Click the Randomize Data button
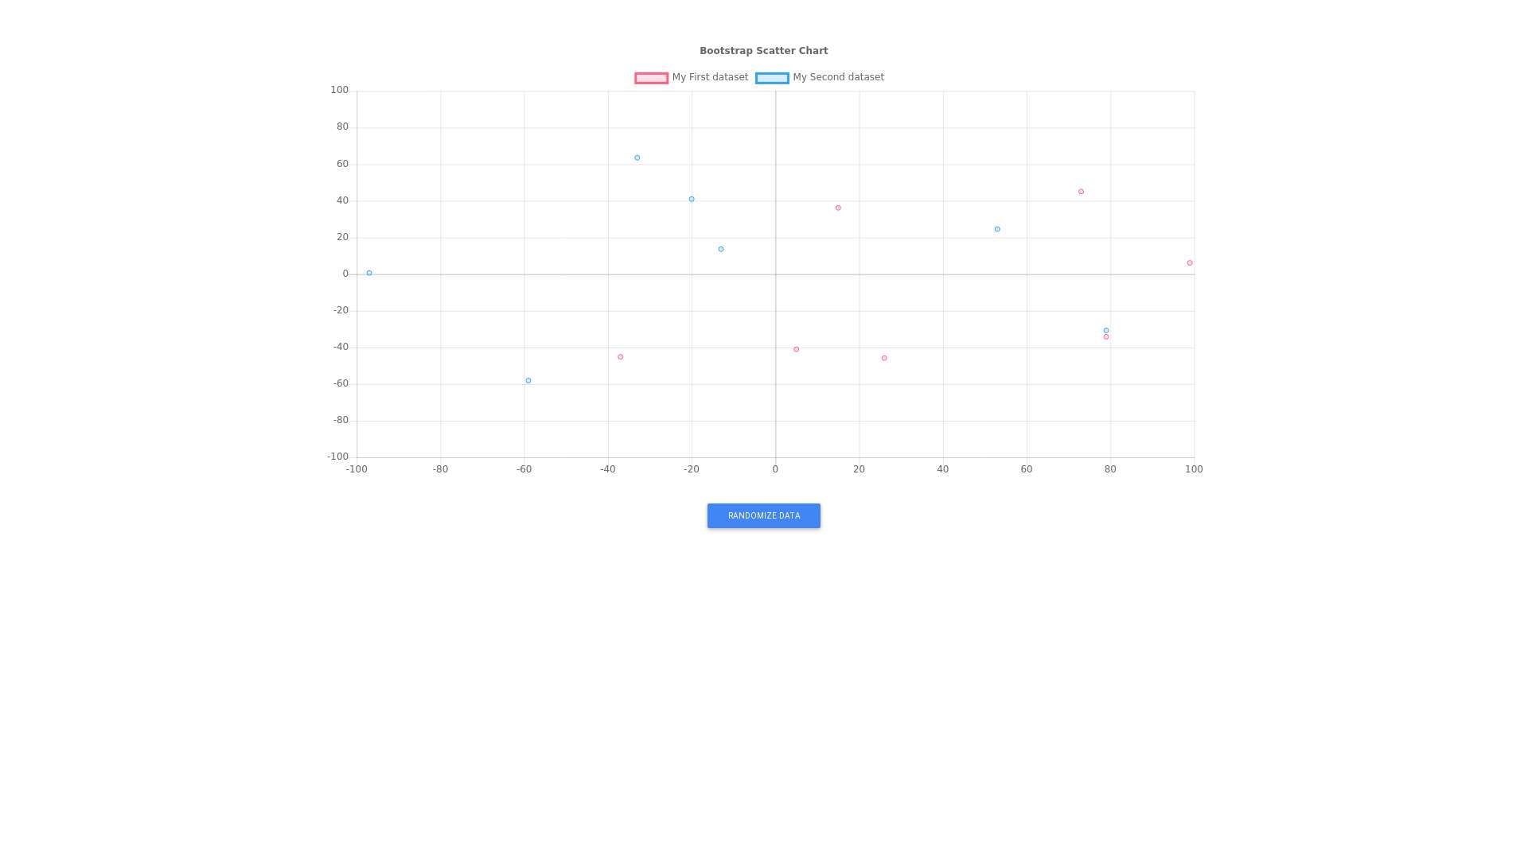This screenshot has height=859, width=1528. tap(763, 515)
